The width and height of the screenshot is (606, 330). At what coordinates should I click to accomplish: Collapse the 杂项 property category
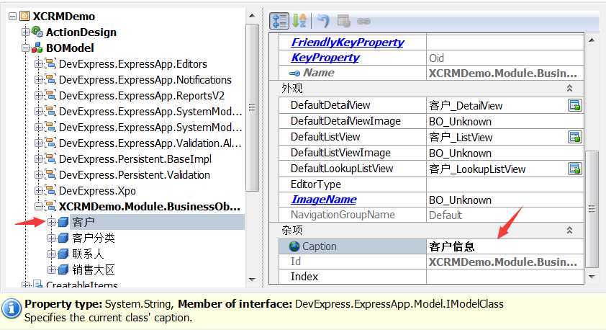click(x=569, y=230)
